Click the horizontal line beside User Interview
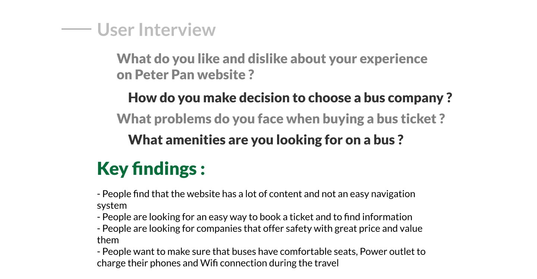Viewport: 537px width, 279px height. 76,29
